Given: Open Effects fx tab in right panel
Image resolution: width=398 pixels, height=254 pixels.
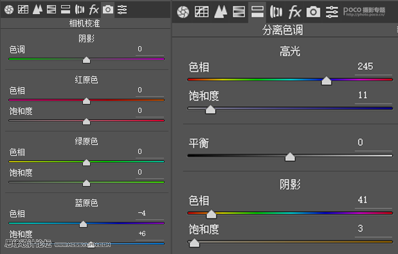Looking at the screenshot, I should 294,12.
